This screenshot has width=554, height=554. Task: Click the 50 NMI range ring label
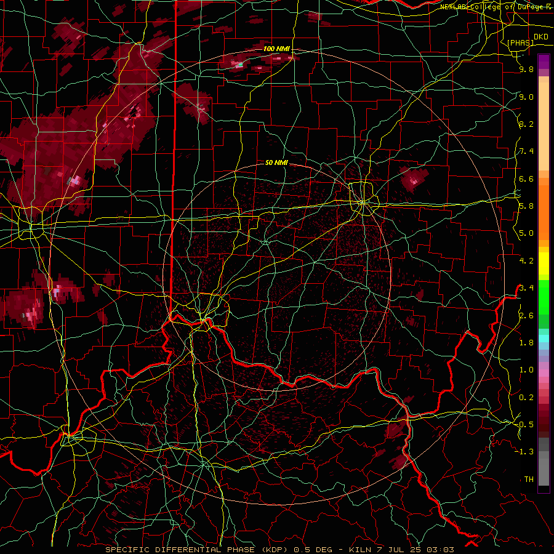tap(276, 163)
